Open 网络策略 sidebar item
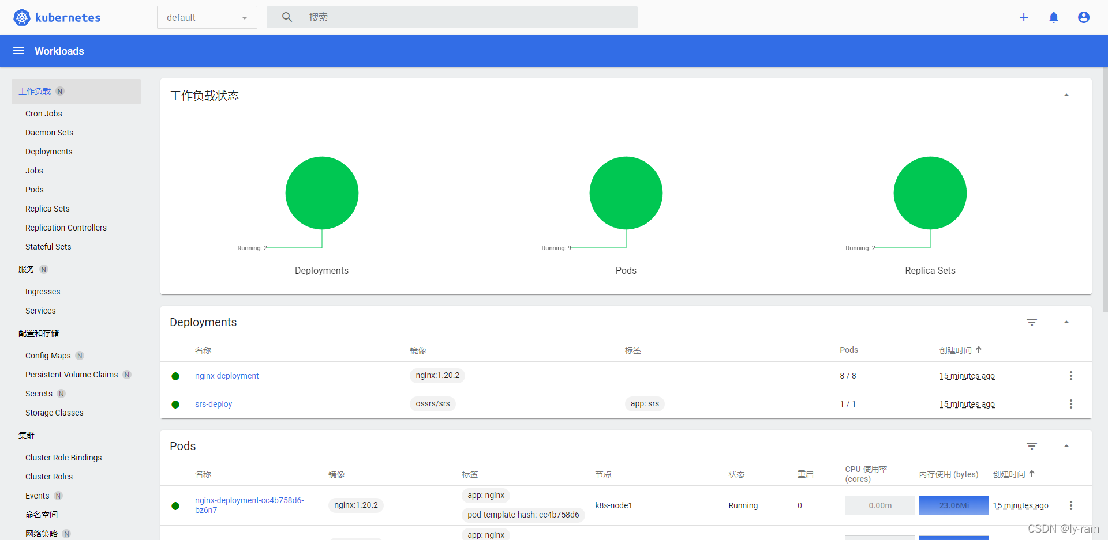The height and width of the screenshot is (540, 1108). [x=42, y=534]
